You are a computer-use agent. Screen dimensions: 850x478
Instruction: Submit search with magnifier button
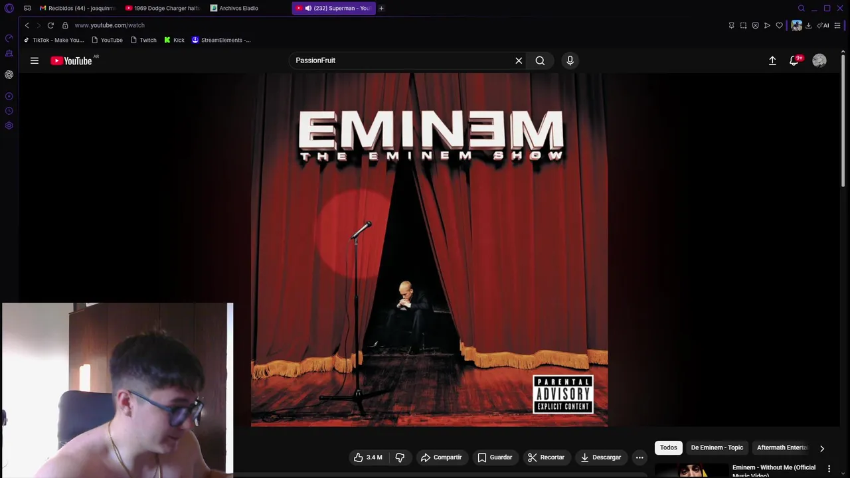click(x=540, y=60)
